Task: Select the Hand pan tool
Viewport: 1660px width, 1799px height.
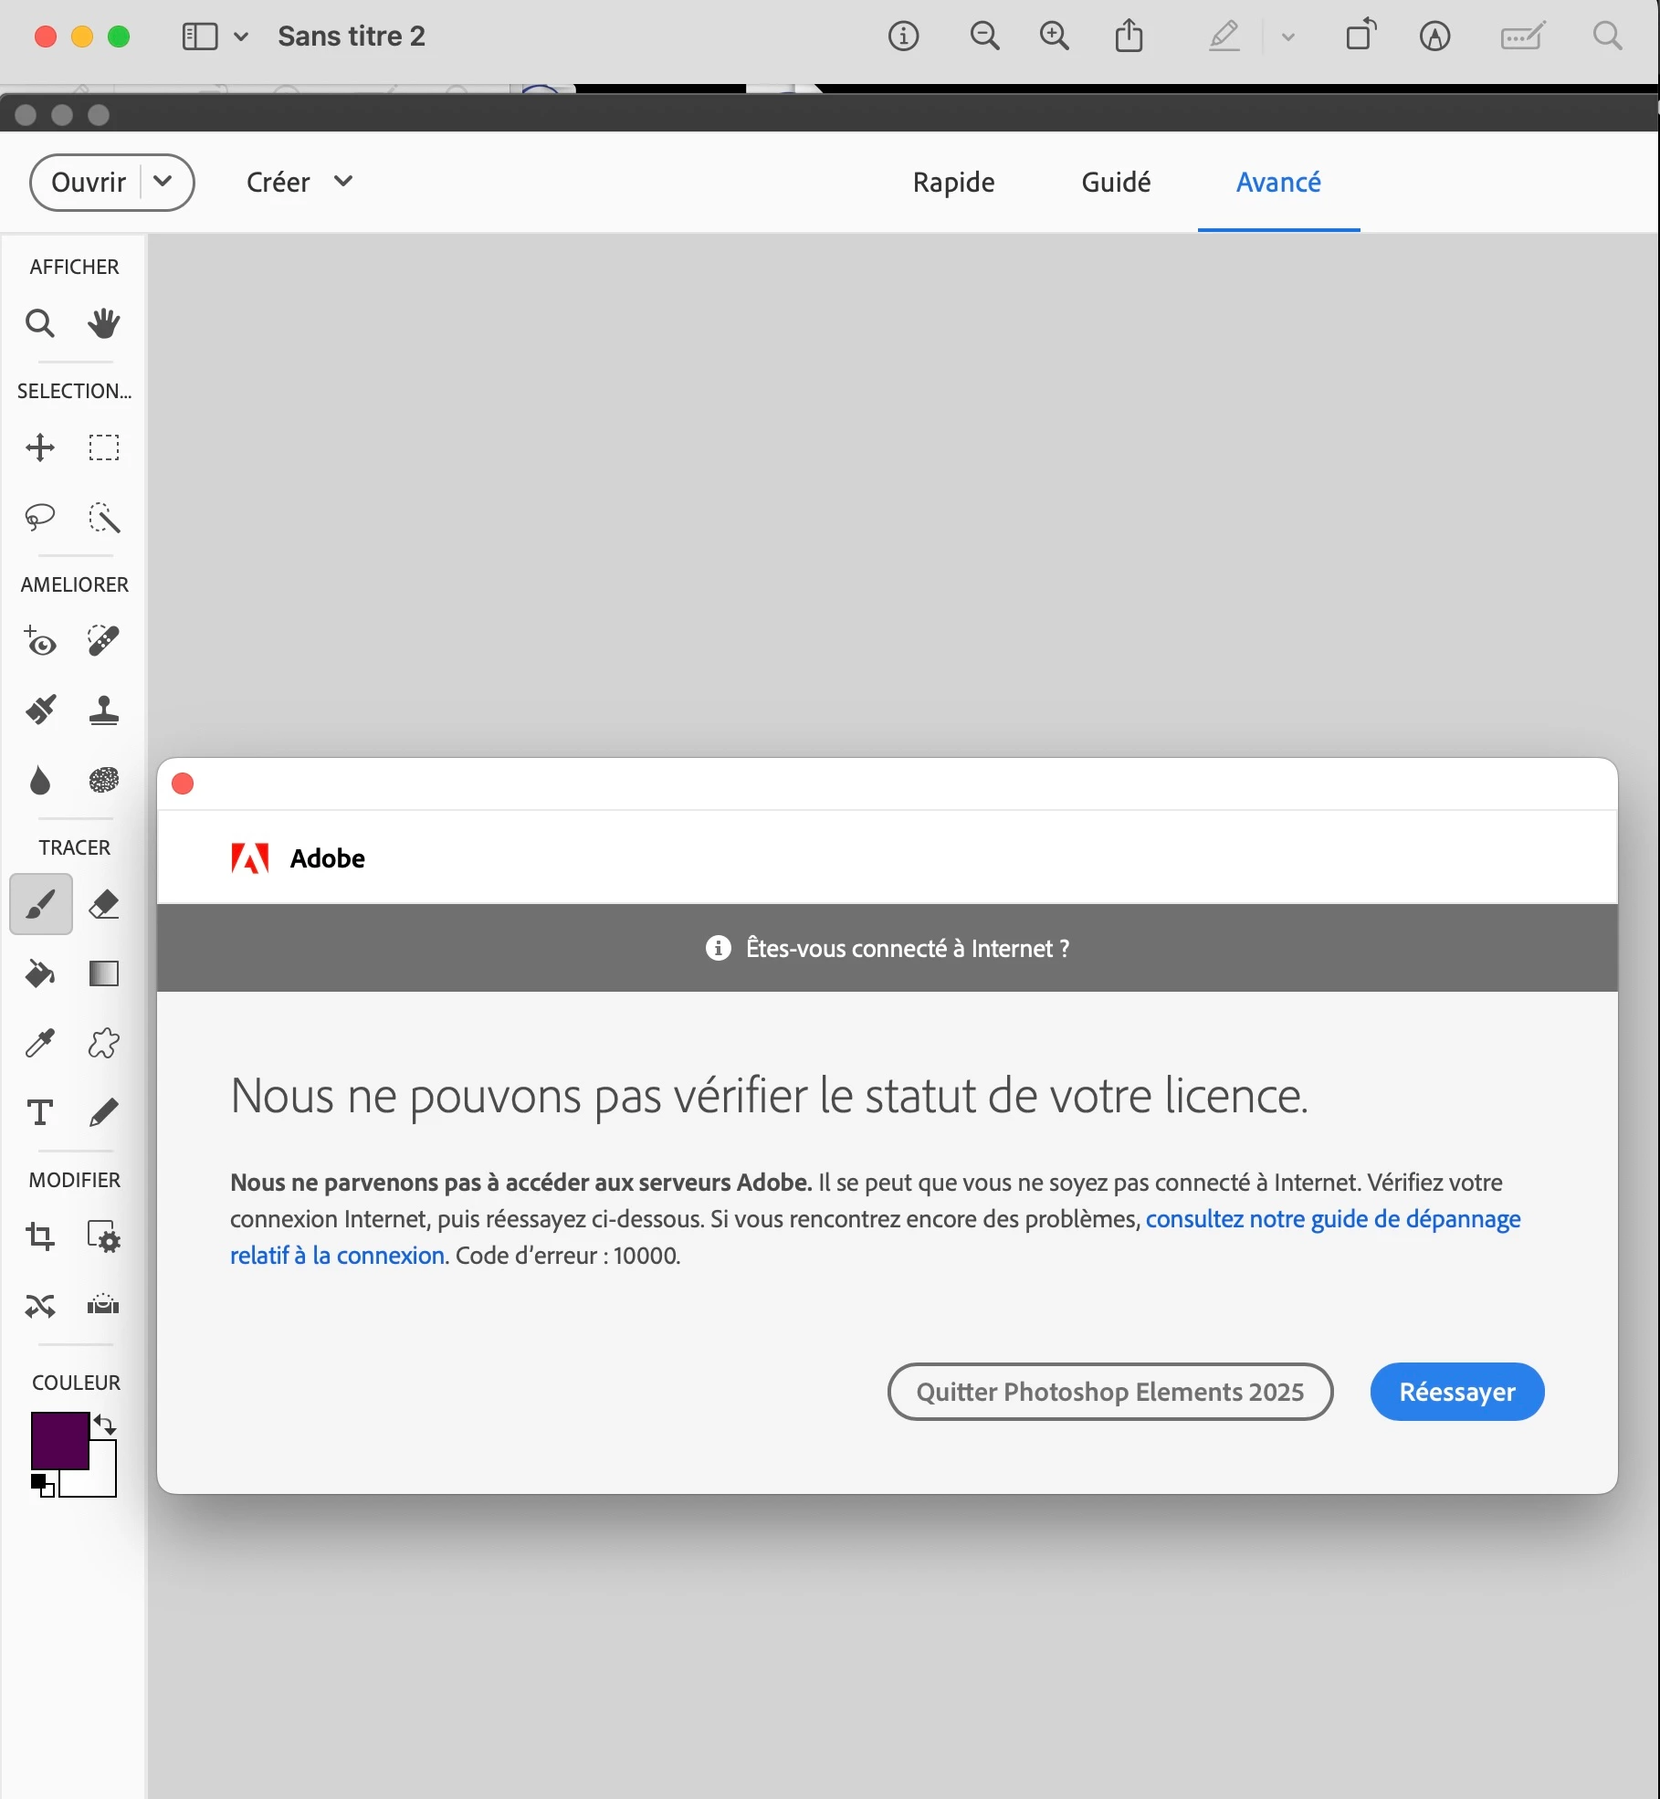Action: pos(103,323)
